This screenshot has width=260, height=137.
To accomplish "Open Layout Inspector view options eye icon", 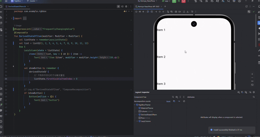I will [239, 92].
